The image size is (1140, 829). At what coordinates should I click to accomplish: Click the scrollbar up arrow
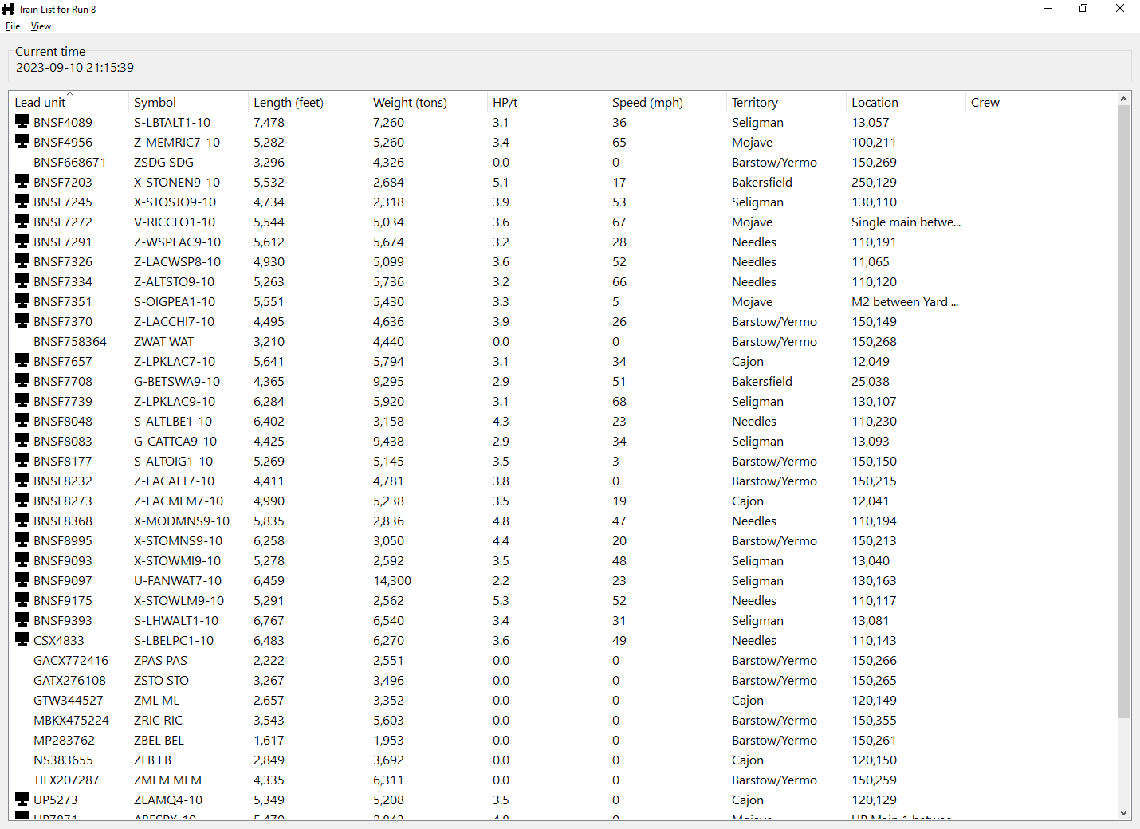click(x=1124, y=100)
